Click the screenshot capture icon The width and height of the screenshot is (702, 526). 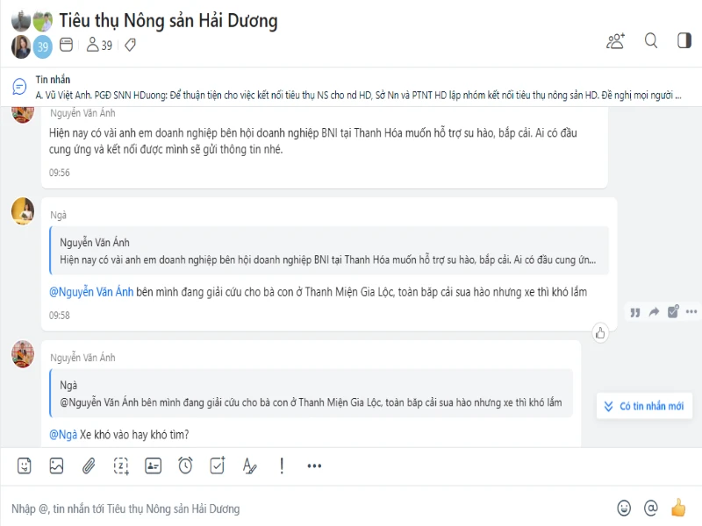click(x=121, y=466)
